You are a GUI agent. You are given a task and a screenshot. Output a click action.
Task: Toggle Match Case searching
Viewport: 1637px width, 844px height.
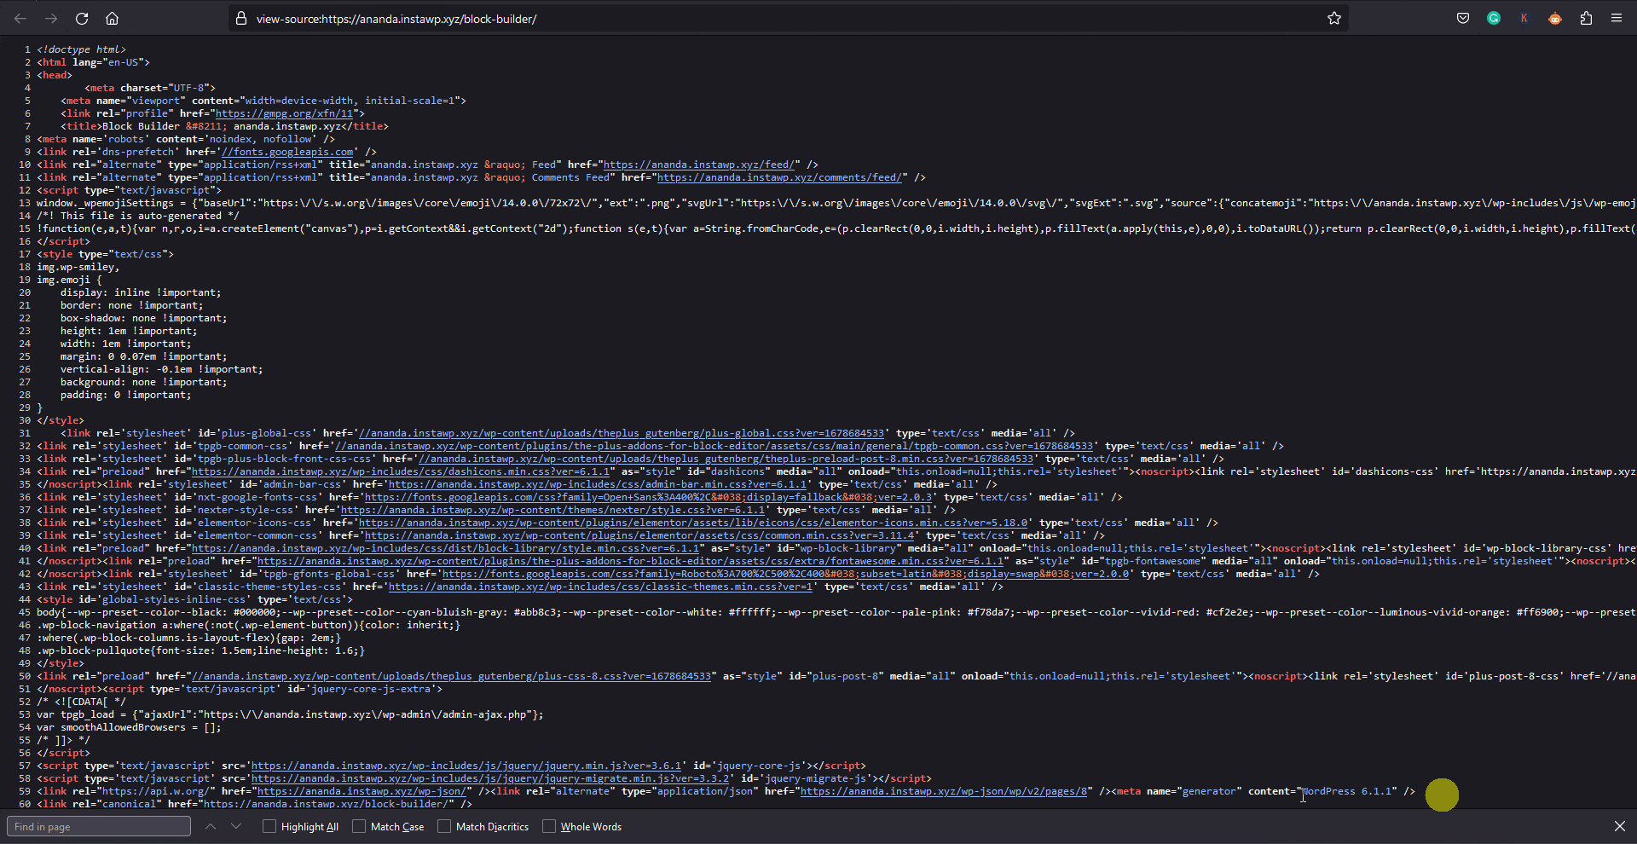coord(359,826)
